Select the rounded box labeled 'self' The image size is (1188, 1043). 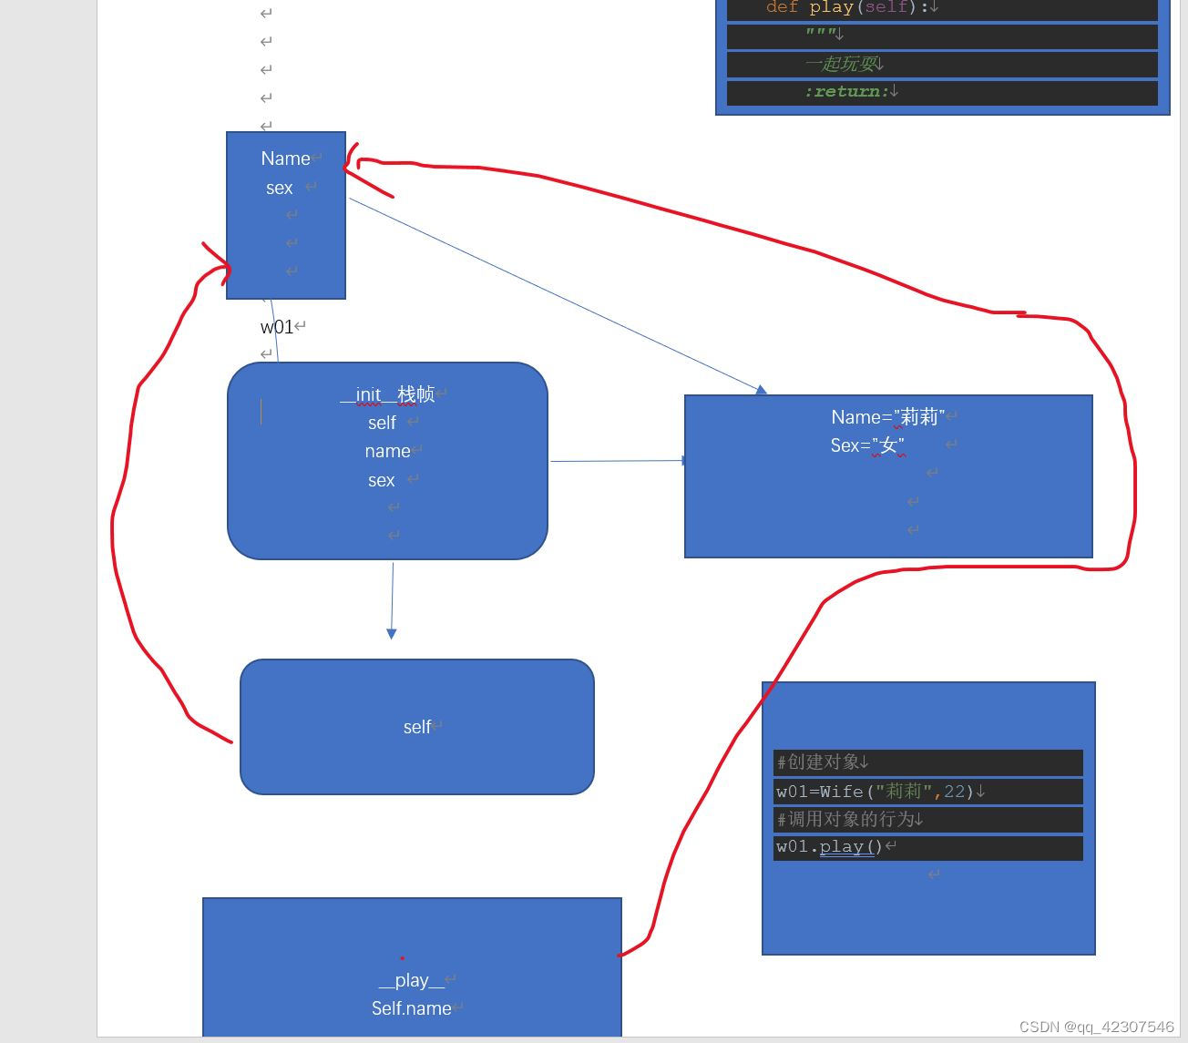click(x=417, y=727)
